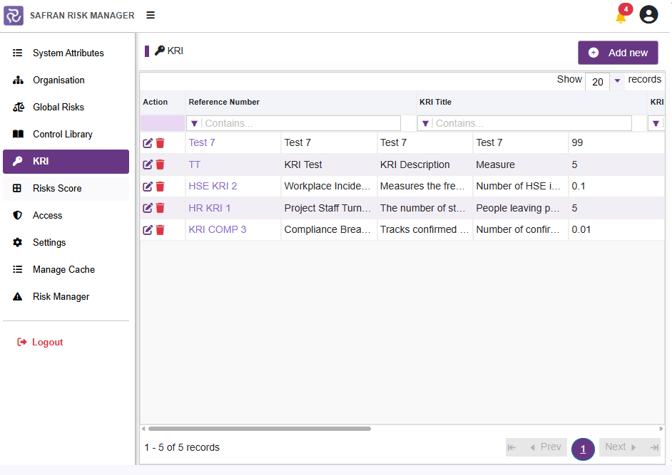Open System Attributes in the sidebar

point(66,53)
